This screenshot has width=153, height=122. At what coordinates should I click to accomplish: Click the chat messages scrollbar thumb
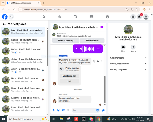click(105, 89)
